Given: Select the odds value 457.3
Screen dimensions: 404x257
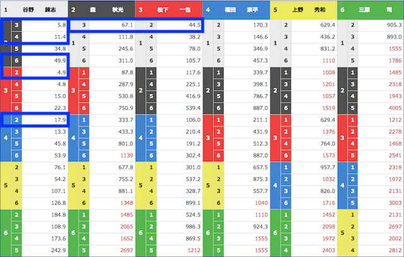Looking at the screenshot, I should coord(260,60).
